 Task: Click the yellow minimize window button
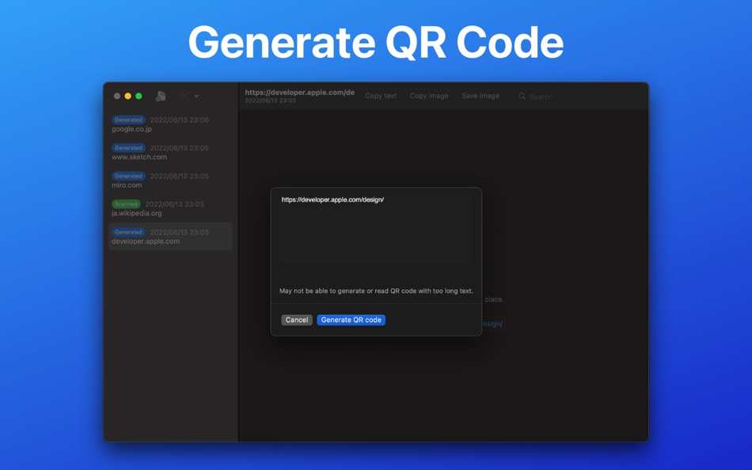pyautogui.click(x=127, y=96)
